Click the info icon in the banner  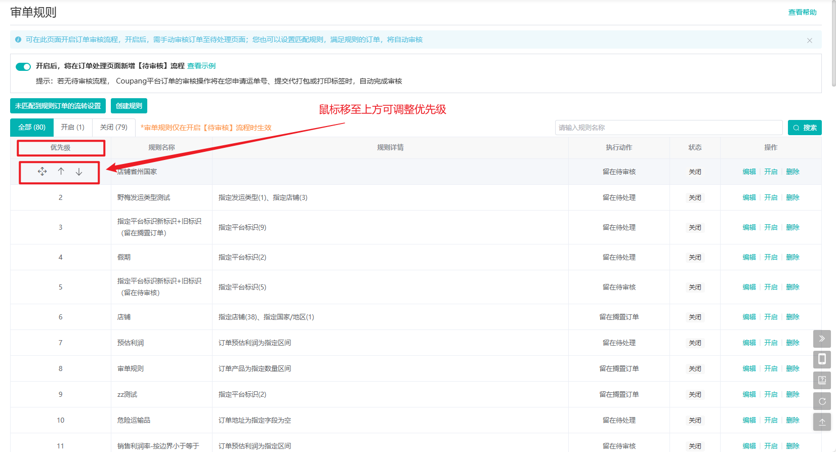coord(18,39)
